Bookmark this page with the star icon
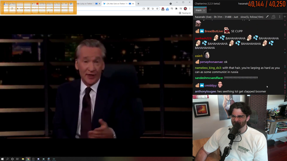 (x=157, y=8)
